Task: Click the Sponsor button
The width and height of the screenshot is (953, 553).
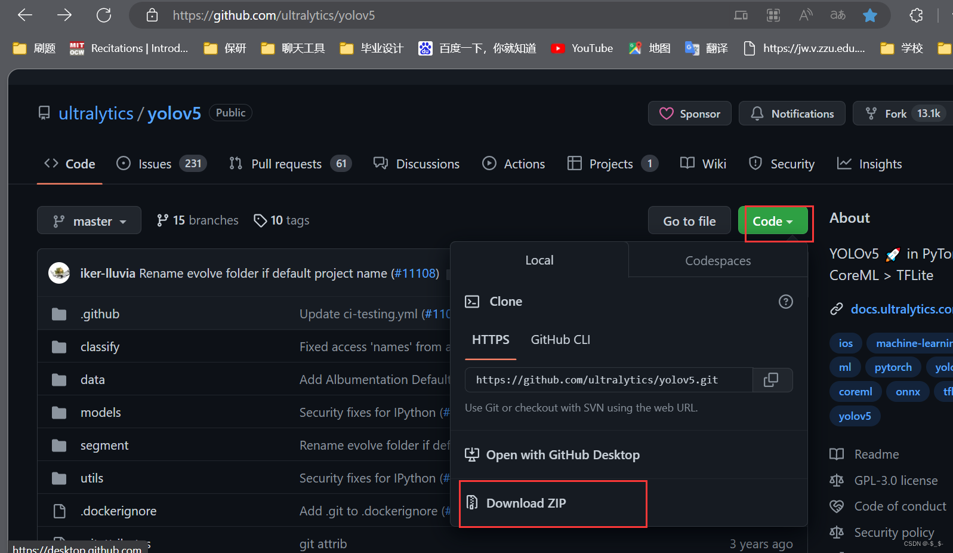Action: point(690,113)
